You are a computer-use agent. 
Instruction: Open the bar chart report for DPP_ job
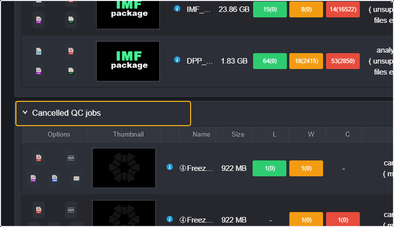click(39, 51)
